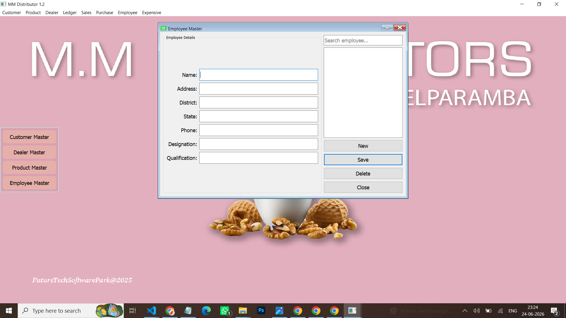Open Visual Studio Code from the taskbar
This screenshot has width=566, height=318.
click(x=152, y=311)
